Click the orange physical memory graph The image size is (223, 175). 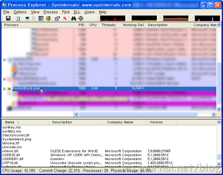pyautogui.click(x=176, y=18)
